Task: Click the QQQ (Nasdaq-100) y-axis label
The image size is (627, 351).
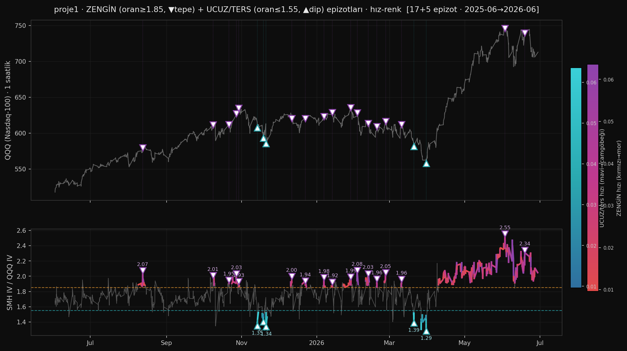Action: [8, 110]
